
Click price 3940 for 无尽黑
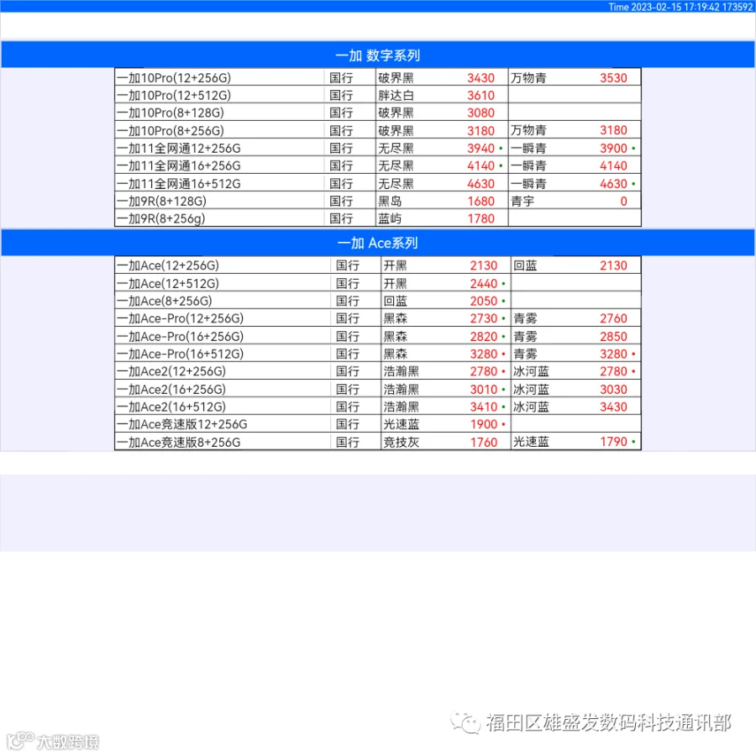tap(480, 148)
